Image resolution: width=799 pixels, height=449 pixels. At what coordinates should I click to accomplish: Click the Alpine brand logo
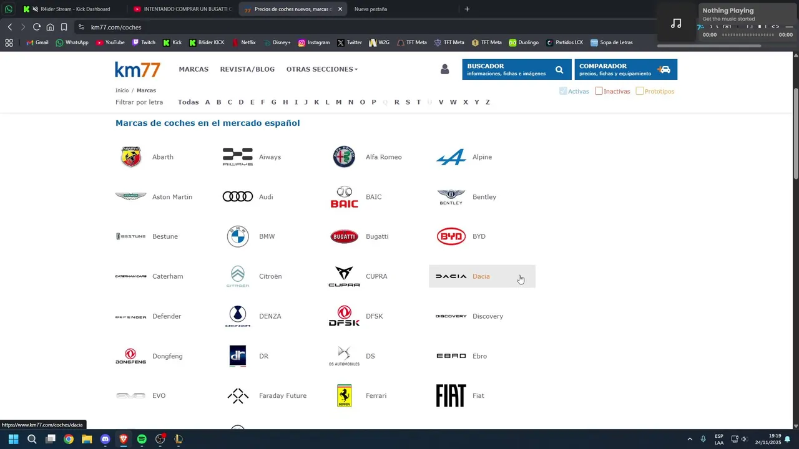point(451,157)
